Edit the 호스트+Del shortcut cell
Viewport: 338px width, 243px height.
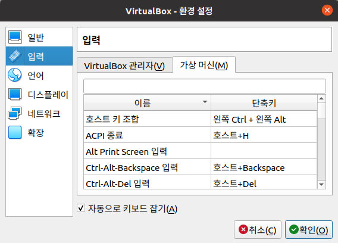(264, 183)
